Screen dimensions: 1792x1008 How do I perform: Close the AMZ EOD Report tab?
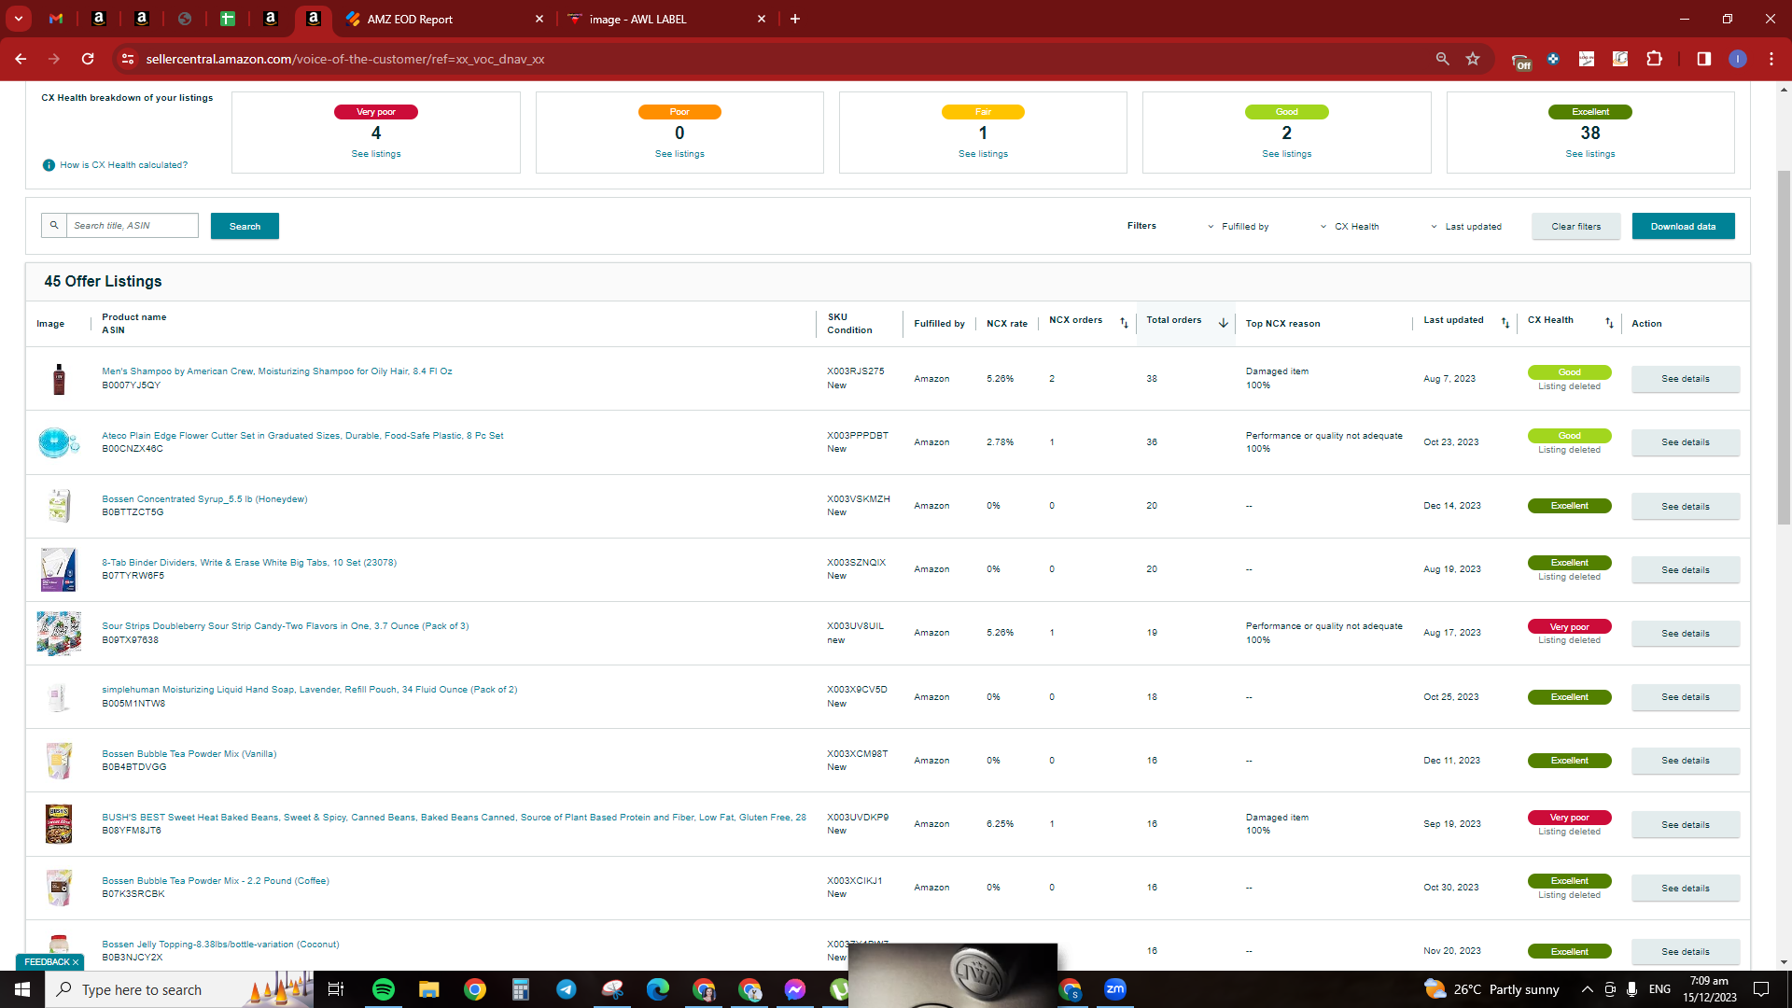click(x=539, y=19)
